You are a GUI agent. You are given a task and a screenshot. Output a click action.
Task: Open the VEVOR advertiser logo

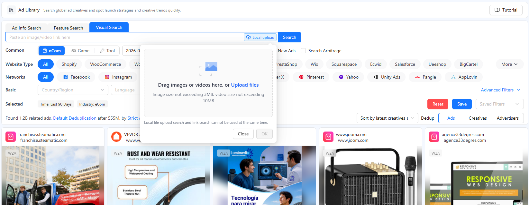116,137
